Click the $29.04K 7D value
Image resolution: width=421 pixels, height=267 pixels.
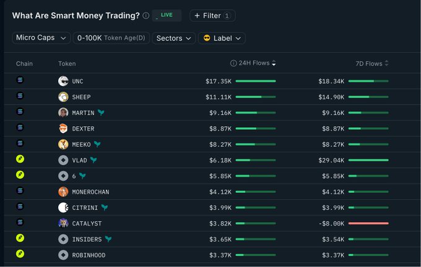[x=331, y=160]
